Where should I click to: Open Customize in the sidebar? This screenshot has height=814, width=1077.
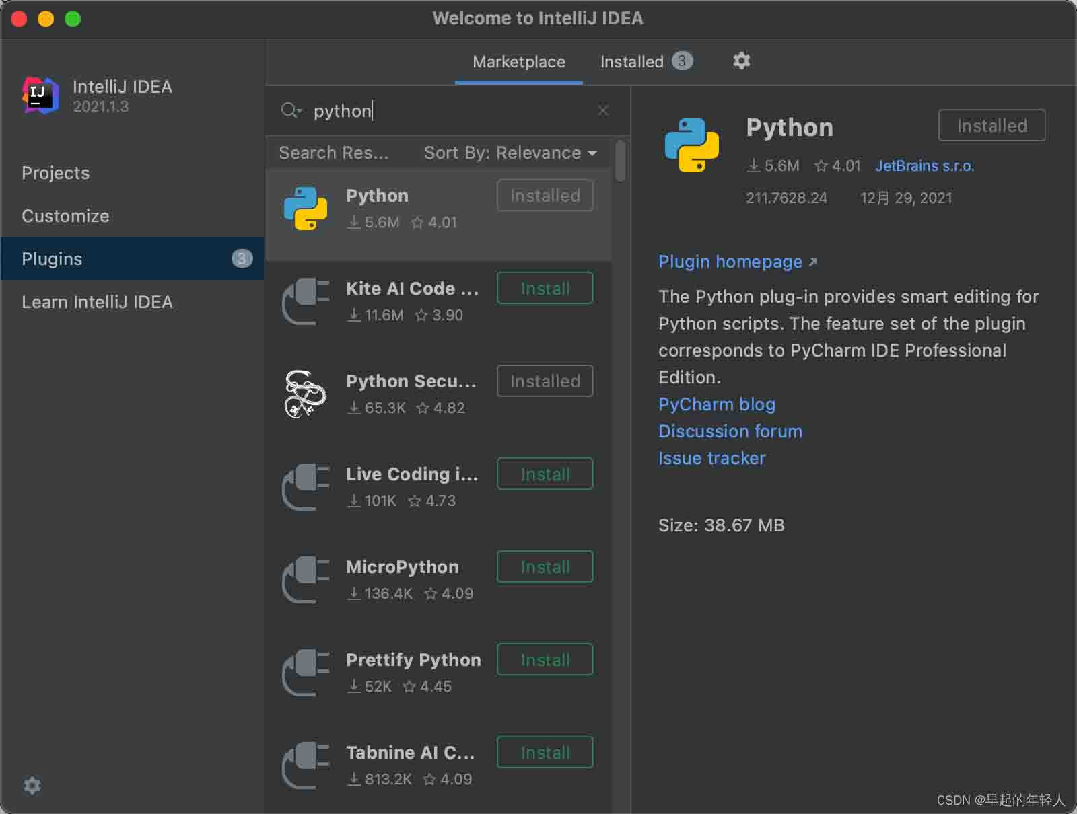click(x=132, y=216)
